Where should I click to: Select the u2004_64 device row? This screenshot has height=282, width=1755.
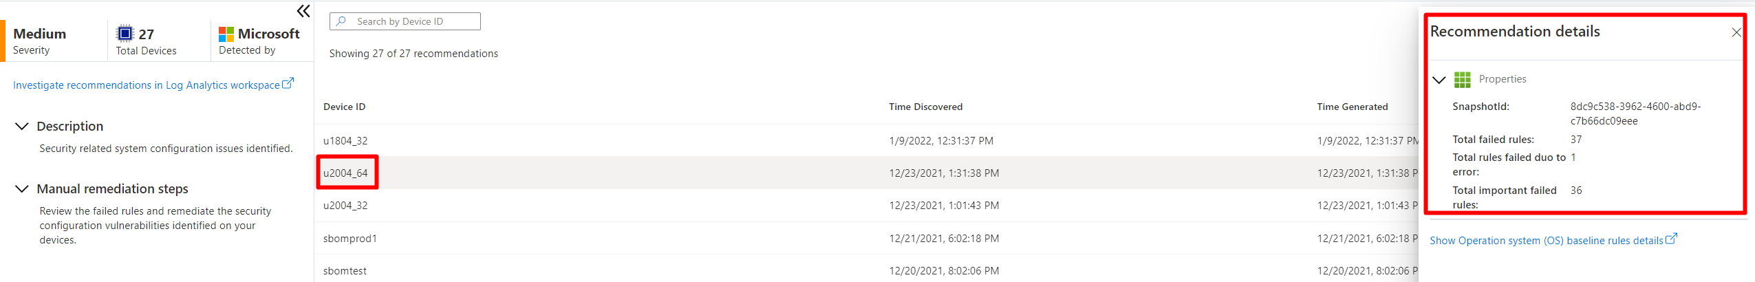867,173
